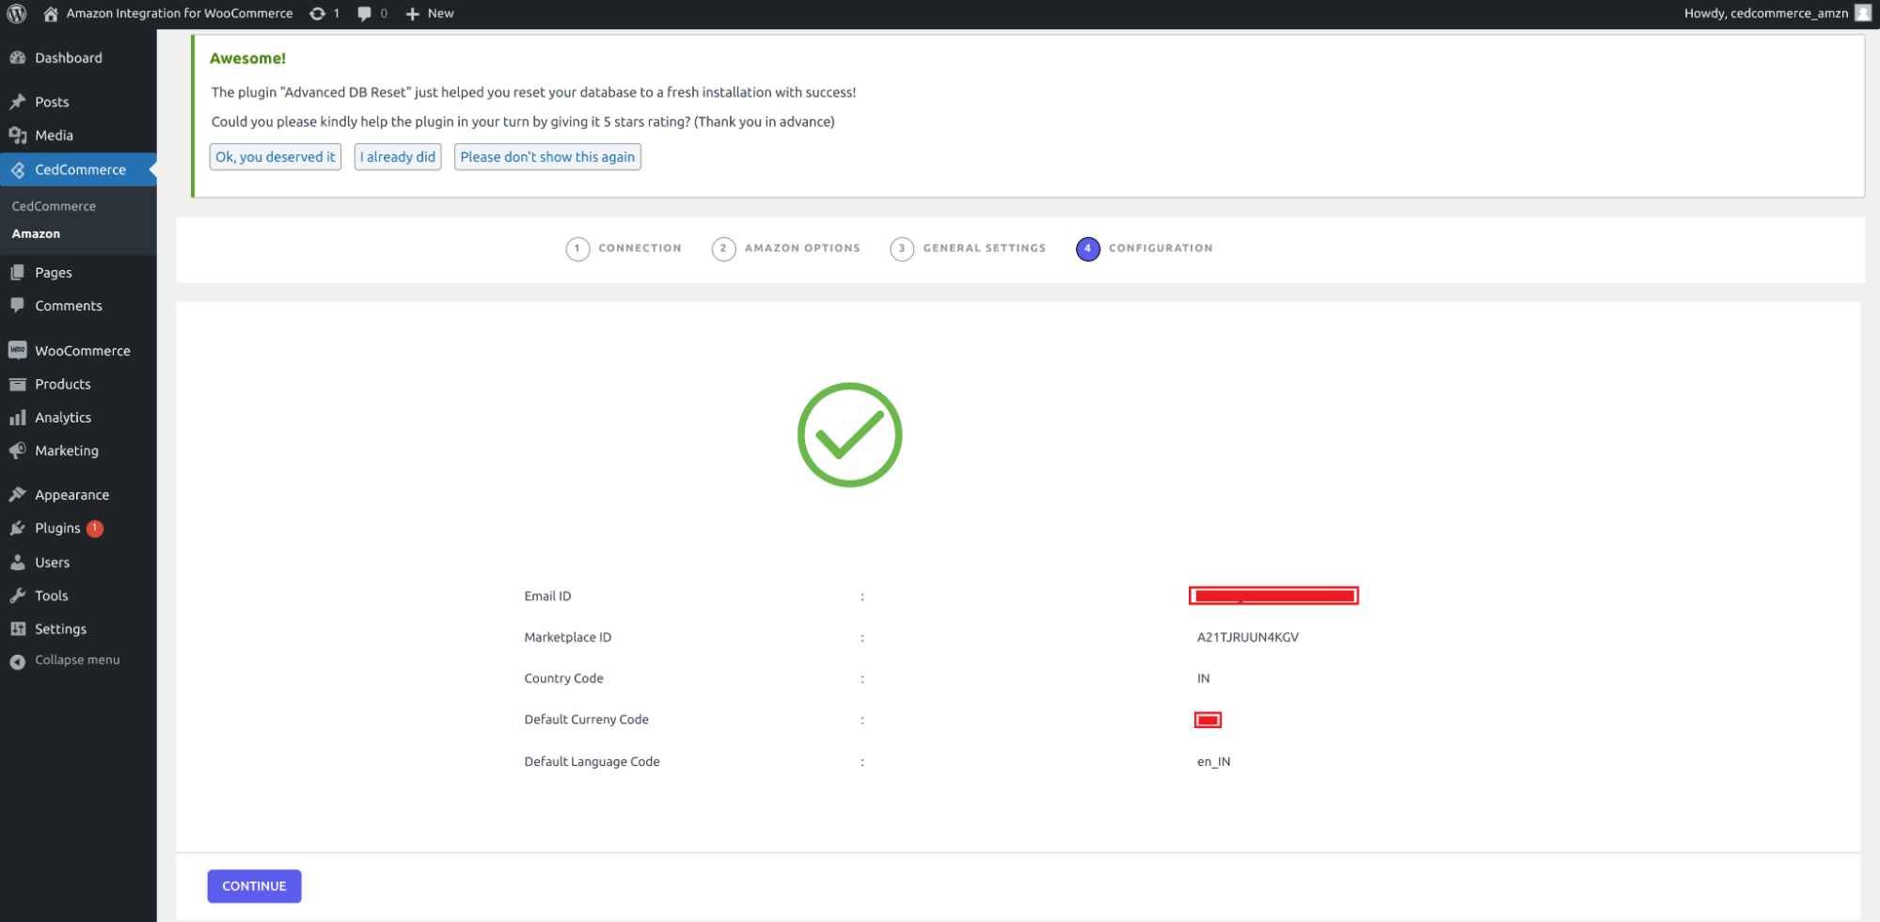Click the Posts pin icon

[18, 102]
